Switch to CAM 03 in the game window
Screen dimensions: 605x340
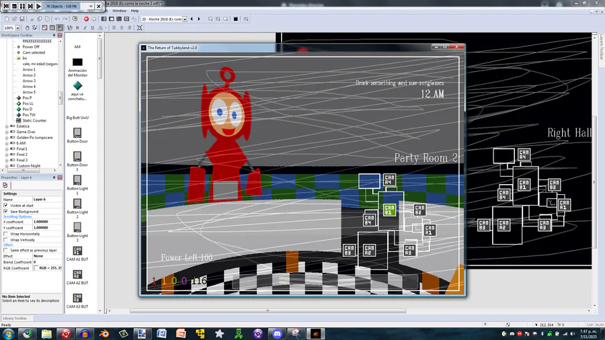tap(349, 250)
